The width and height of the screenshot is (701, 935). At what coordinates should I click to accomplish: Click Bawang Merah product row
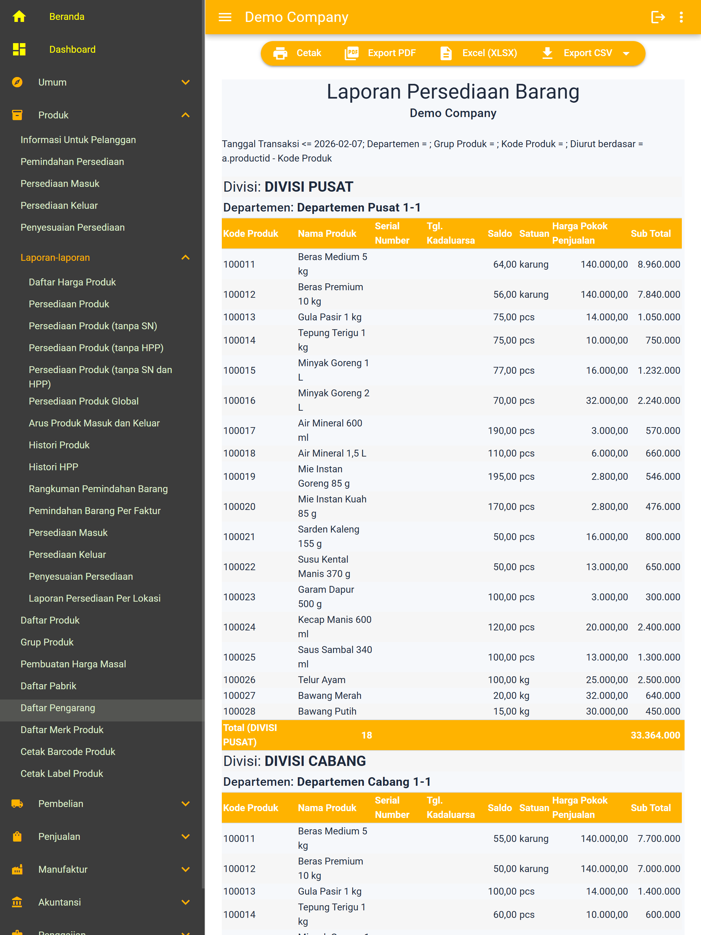[451, 696]
